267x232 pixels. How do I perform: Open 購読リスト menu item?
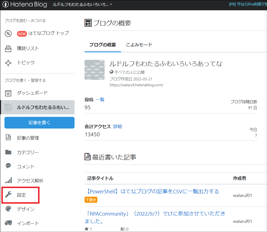pos(28,48)
